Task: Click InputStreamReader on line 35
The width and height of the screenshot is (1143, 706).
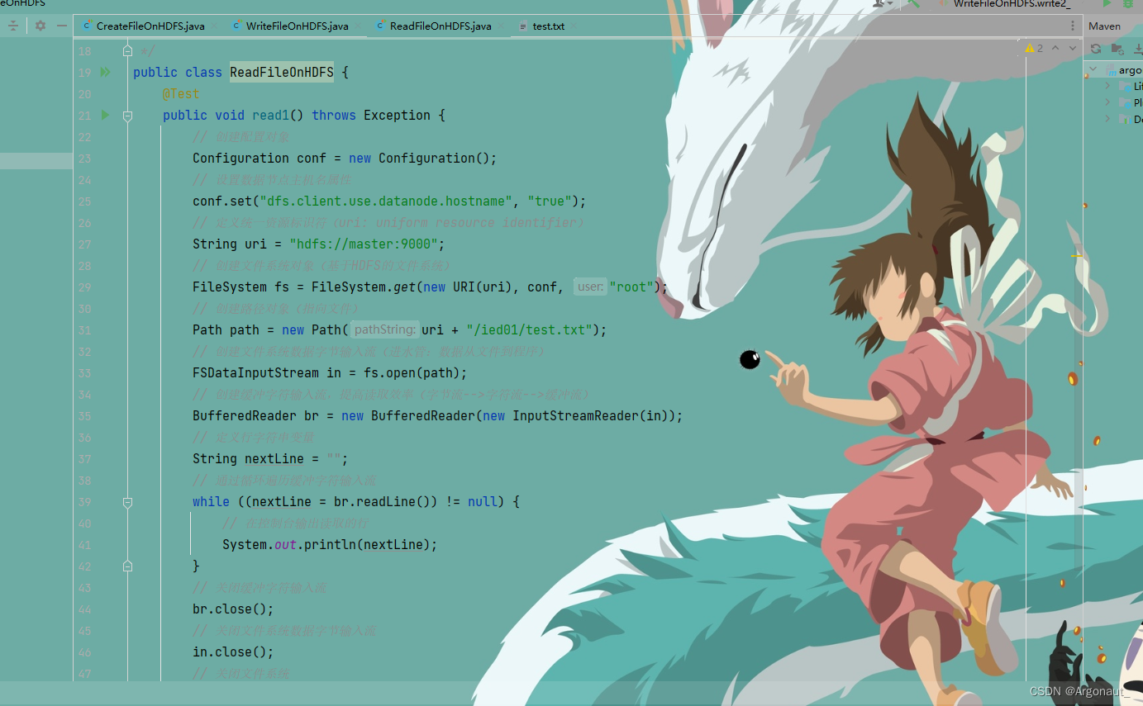Action: point(576,416)
